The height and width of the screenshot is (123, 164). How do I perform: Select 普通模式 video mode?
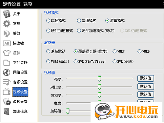pos(87,21)
